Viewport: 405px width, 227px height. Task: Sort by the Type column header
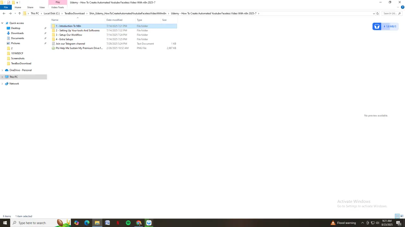[148, 20]
